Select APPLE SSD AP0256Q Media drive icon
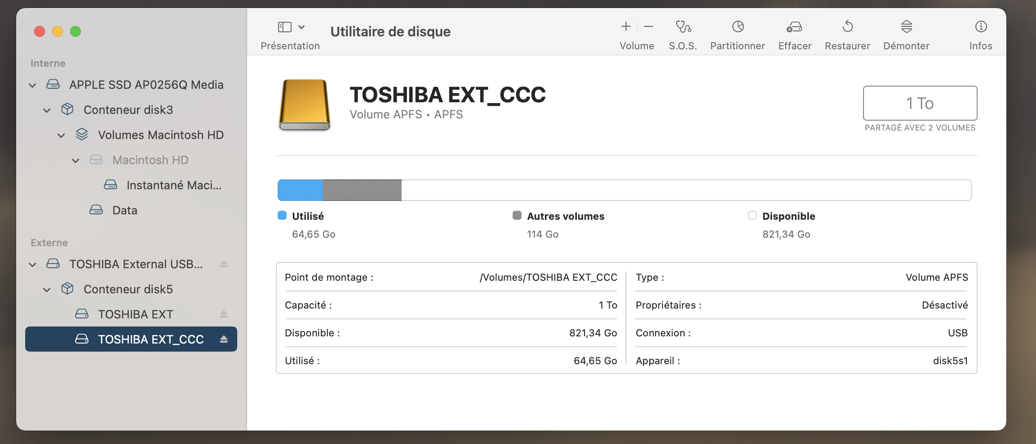 pyautogui.click(x=53, y=84)
